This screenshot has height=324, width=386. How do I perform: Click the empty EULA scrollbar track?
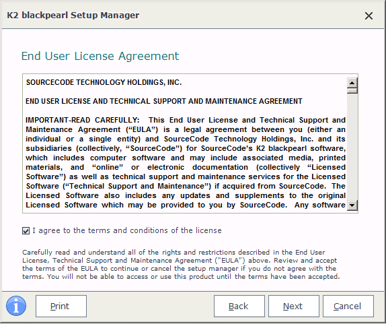click(x=352, y=147)
